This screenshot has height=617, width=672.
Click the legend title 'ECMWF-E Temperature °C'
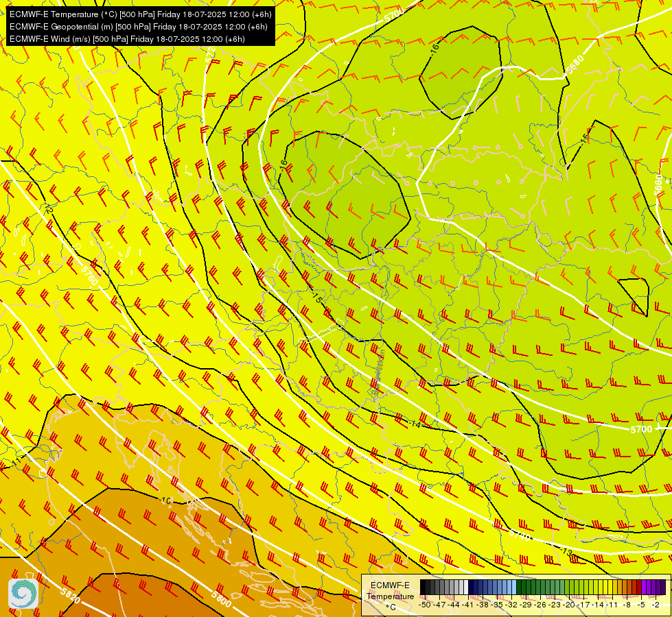pos(390,596)
